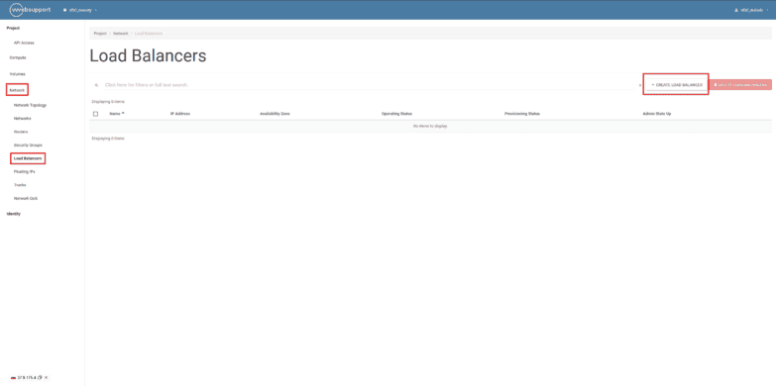Click the flag icon next to IP address
The width and height of the screenshot is (776, 386).
13,378
